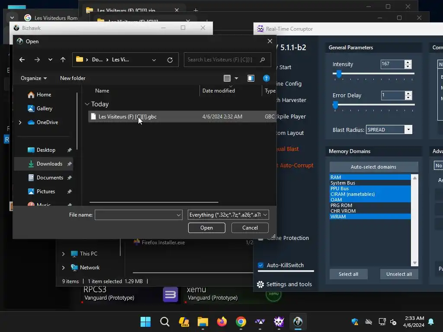Toggle CIRAM (nametables) memory domain
443x332 pixels.
(370, 194)
